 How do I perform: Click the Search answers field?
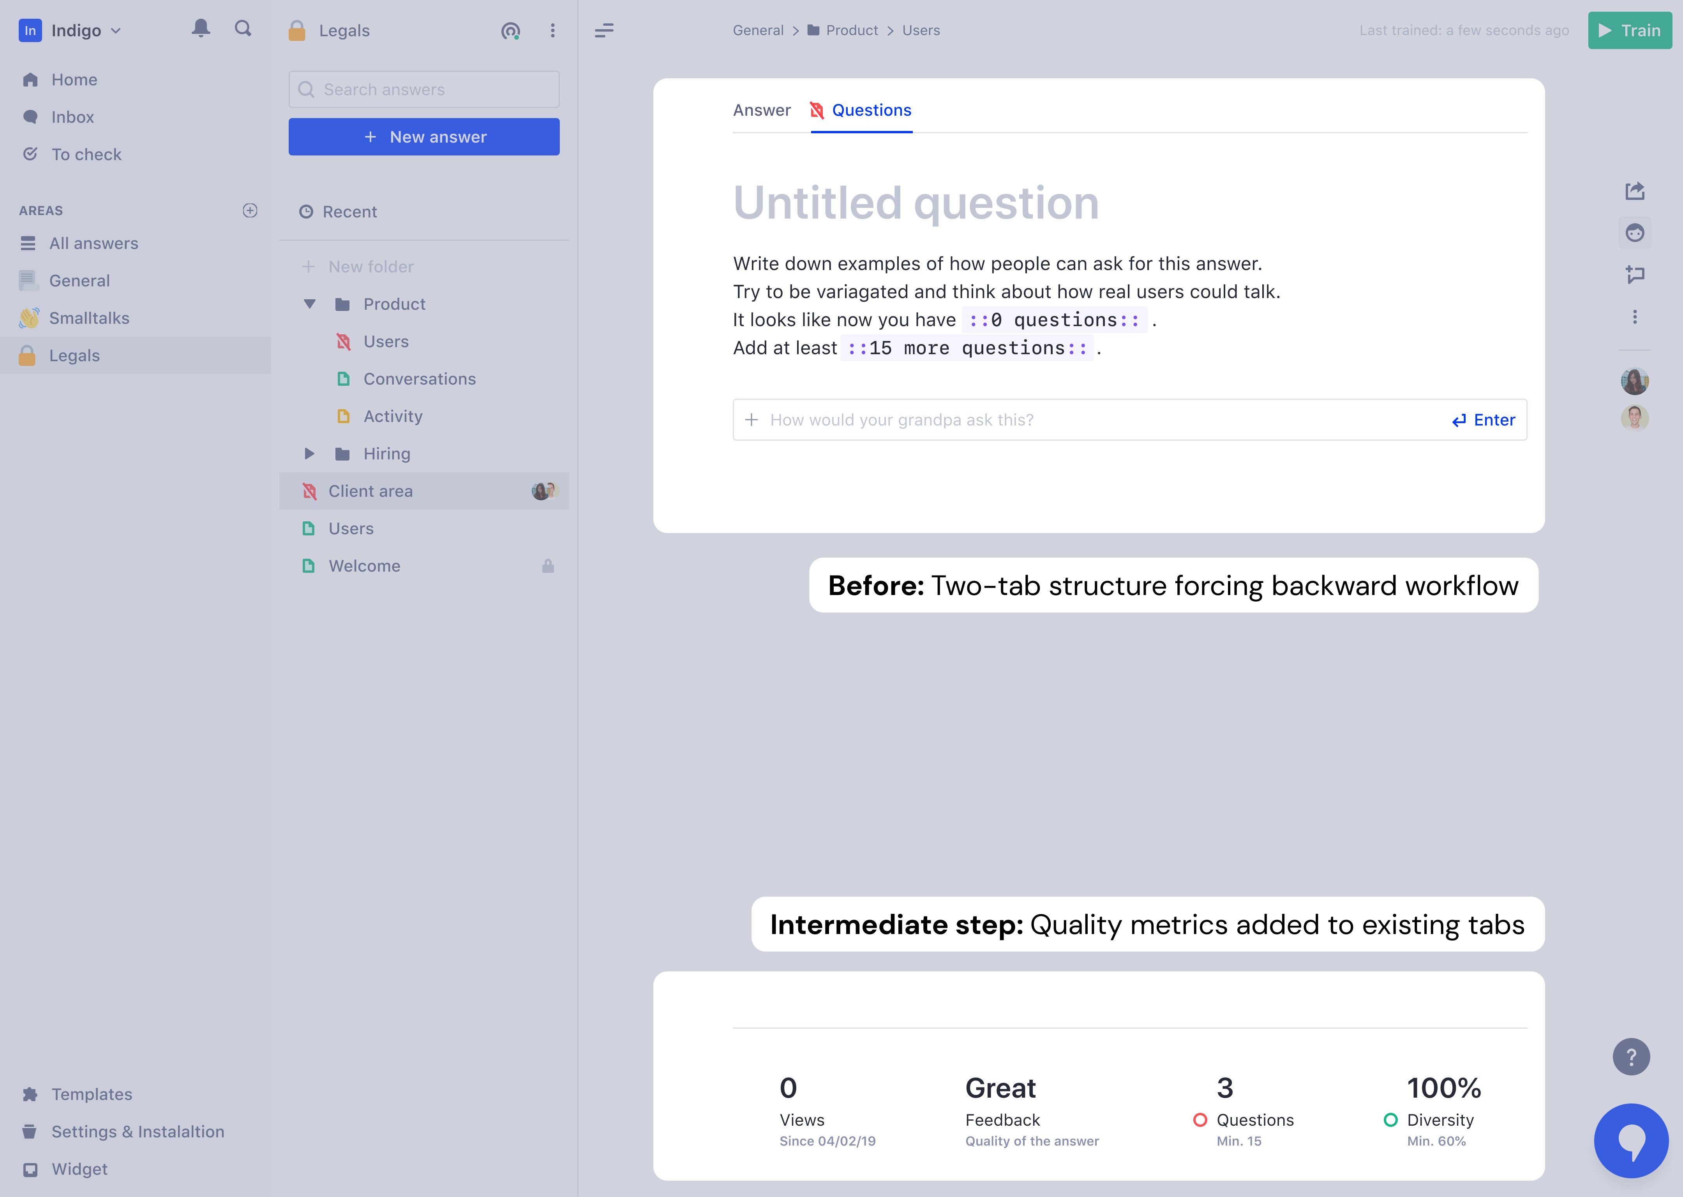coord(424,90)
